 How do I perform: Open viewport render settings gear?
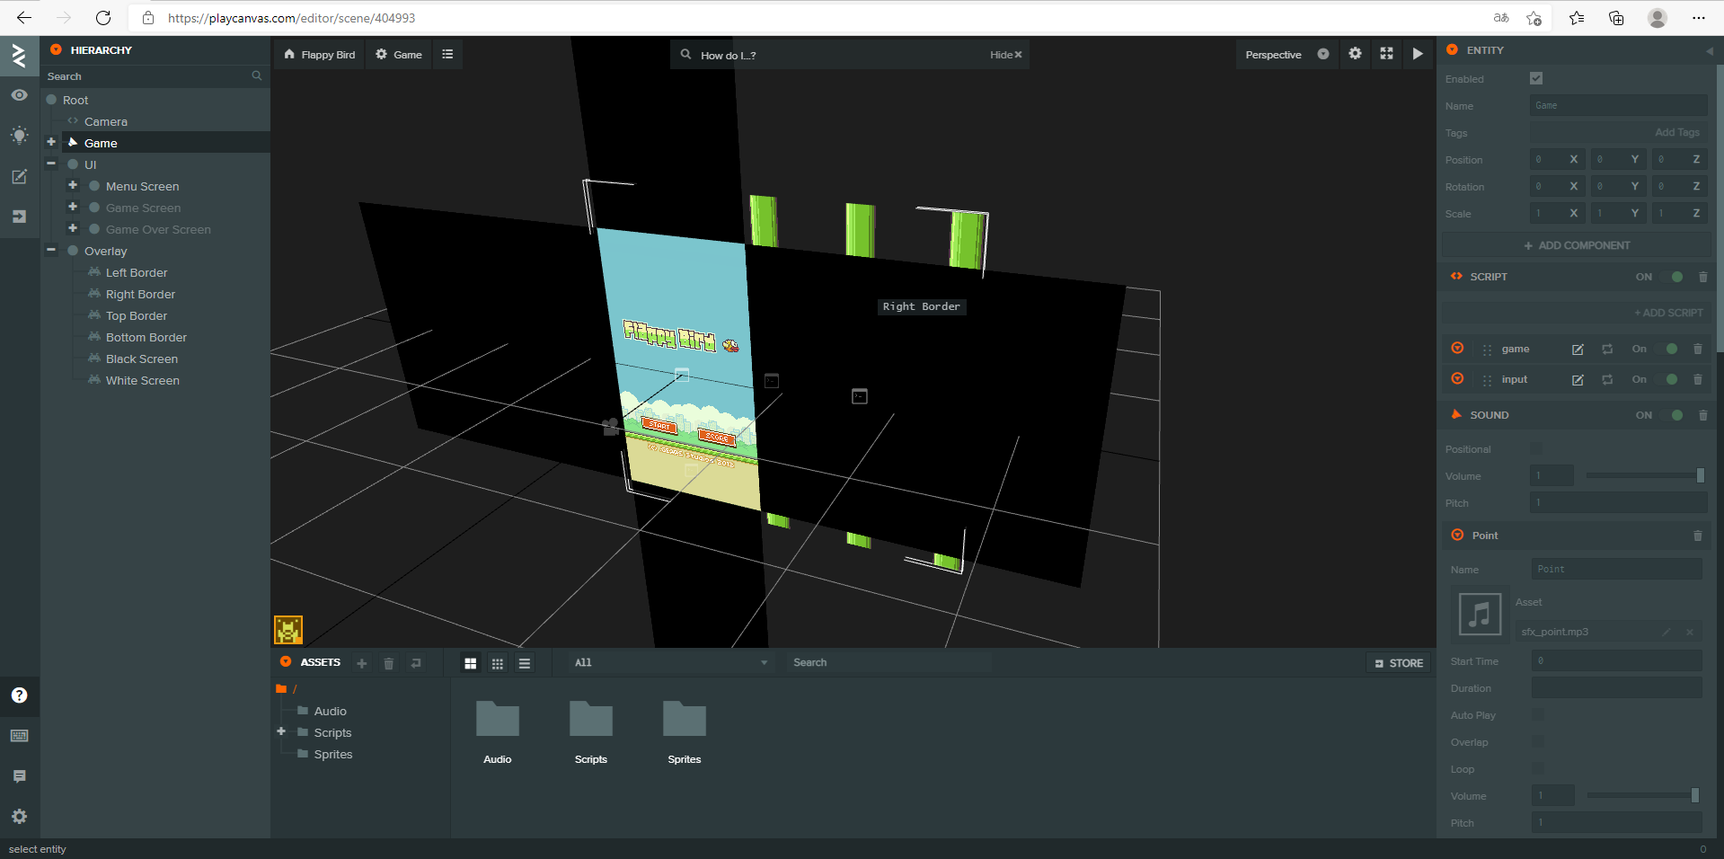[1355, 54]
